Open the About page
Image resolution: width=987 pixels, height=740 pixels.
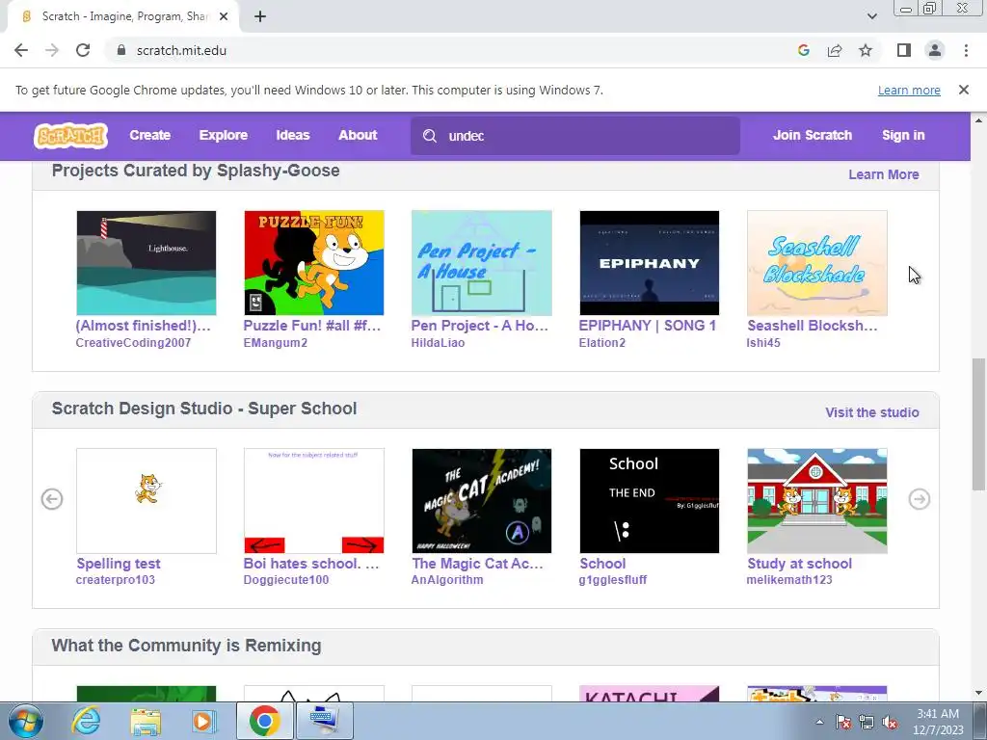[358, 135]
